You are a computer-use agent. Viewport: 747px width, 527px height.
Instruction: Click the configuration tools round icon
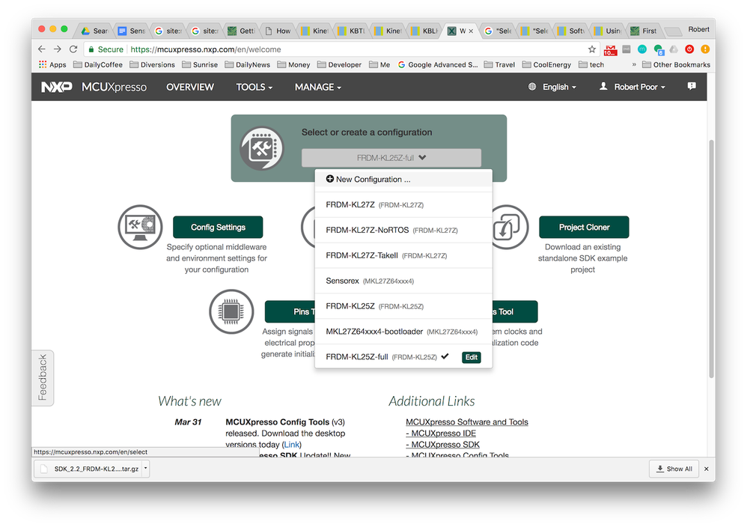click(261, 148)
